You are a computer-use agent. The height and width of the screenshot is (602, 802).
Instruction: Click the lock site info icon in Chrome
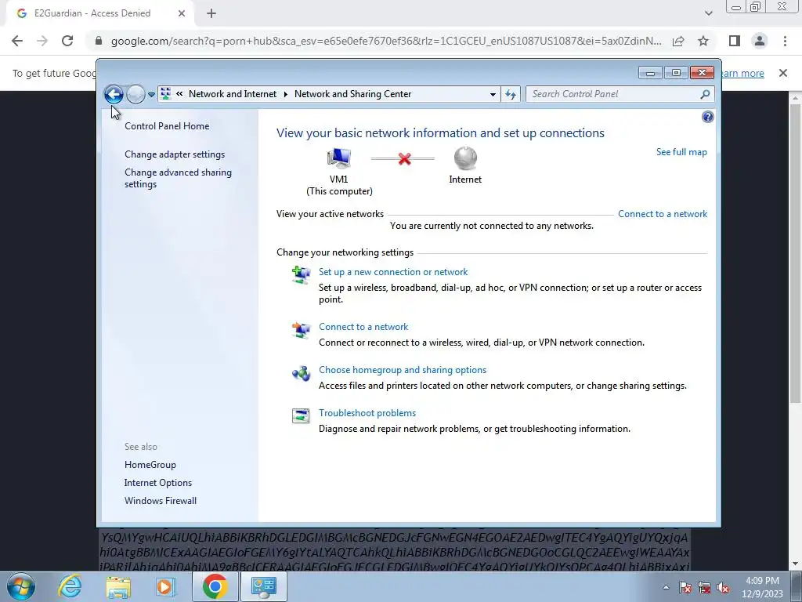(x=99, y=41)
